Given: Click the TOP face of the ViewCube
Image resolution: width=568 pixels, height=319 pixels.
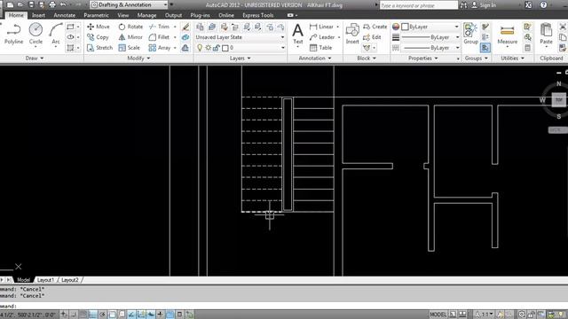Looking at the screenshot, I should [558, 100].
